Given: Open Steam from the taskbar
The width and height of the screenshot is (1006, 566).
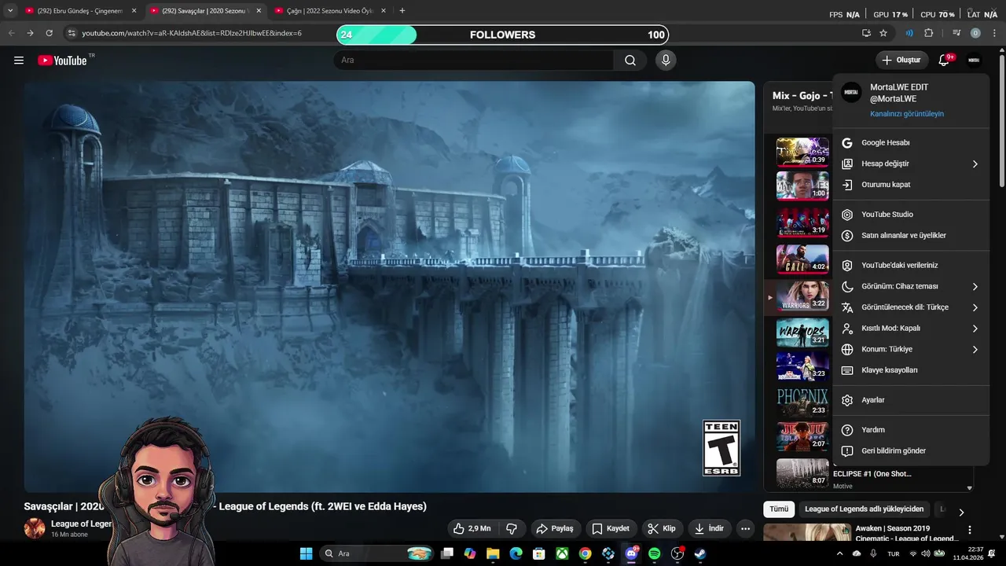Looking at the screenshot, I should tap(700, 553).
